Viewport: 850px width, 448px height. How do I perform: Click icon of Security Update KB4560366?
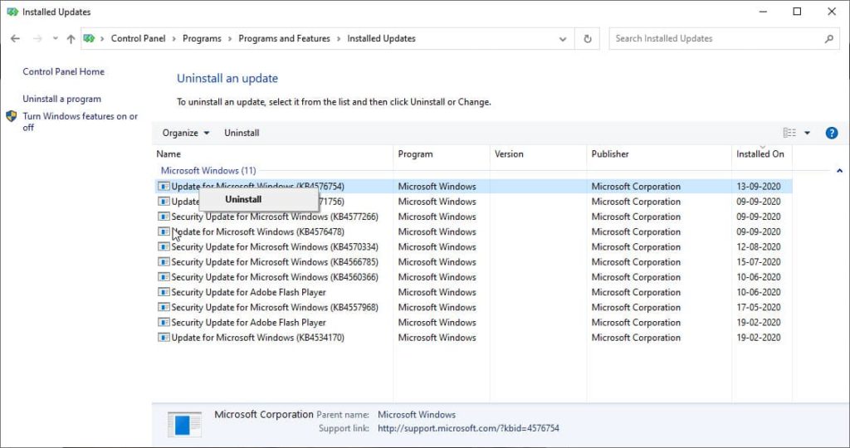(164, 277)
